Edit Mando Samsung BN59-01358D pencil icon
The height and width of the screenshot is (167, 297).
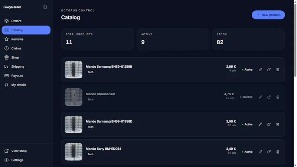(x=260, y=125)
